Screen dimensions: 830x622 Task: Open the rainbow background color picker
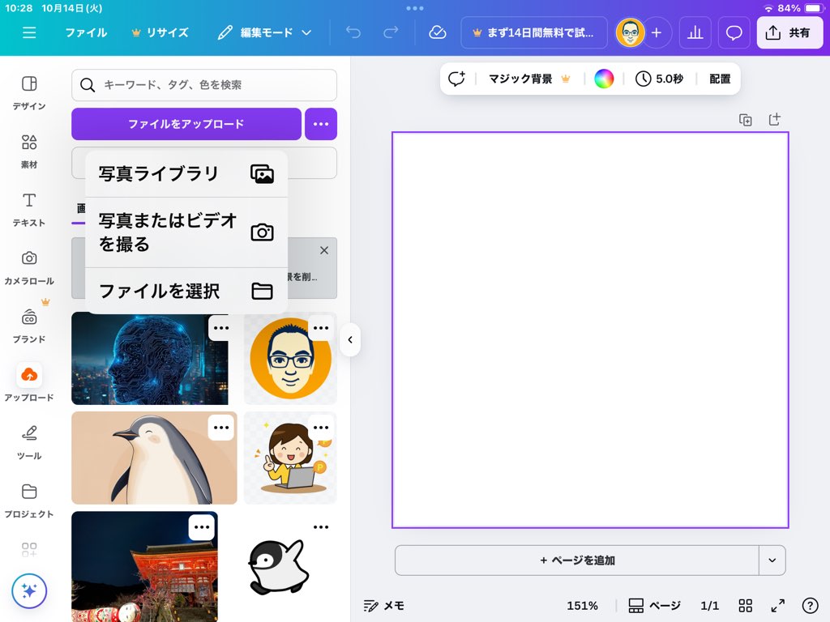(604, 79)
